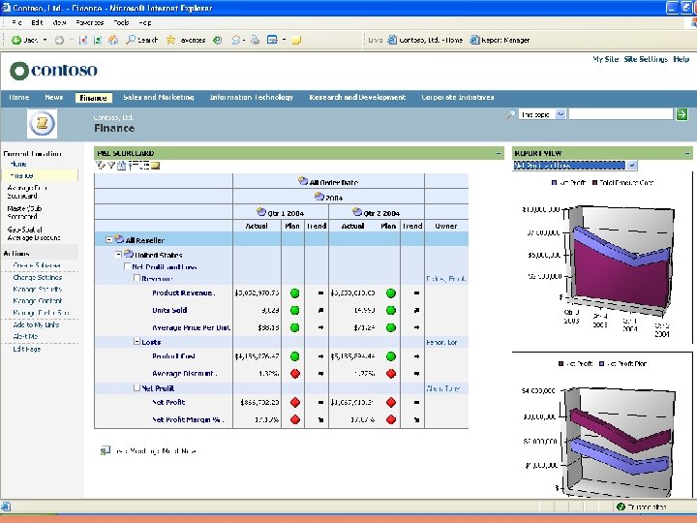Open the Report Manager links bar shortcut
This screenshot has height=523, width=697.
(500, 40)
